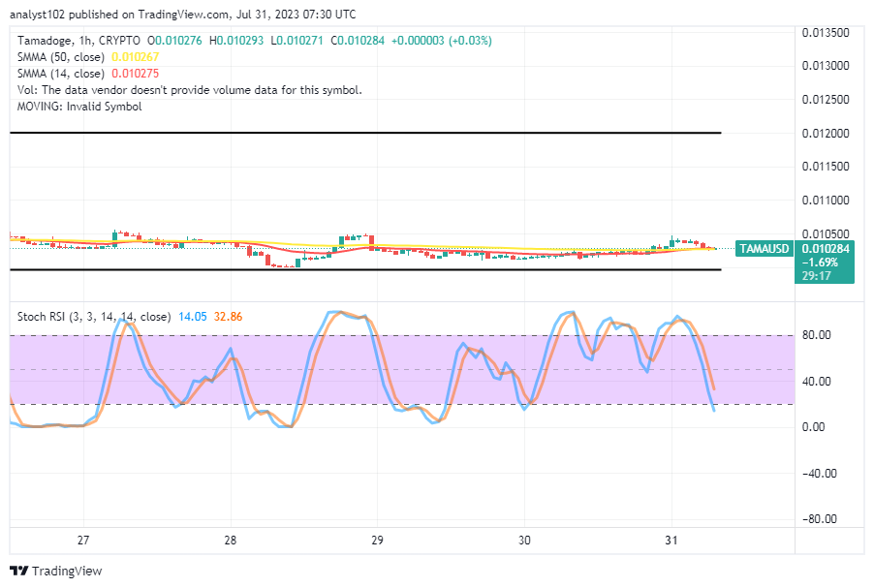Click the red SMMA value 0.010275
Image resolution: width=874 pixels, height=588 pixels.
point(136,74)
